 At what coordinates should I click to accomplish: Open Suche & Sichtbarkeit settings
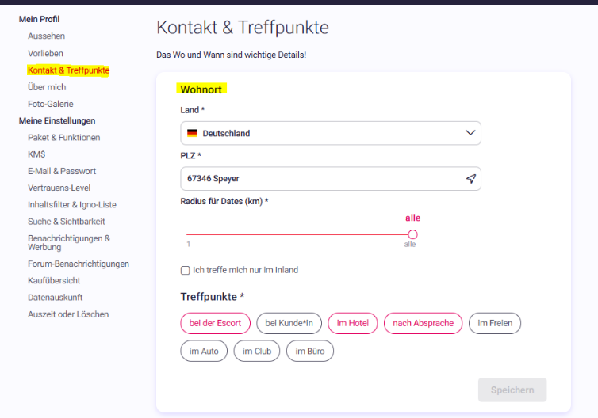pos(67,222)
